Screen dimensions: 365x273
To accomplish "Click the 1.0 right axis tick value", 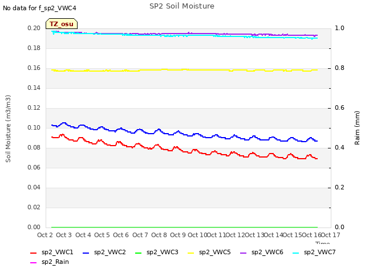I will (339, 28).
